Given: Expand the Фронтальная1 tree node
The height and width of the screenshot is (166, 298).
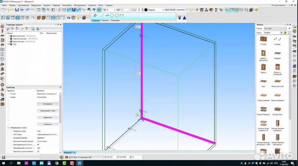Looking at the screenshot, I should (x=8, y=41).
